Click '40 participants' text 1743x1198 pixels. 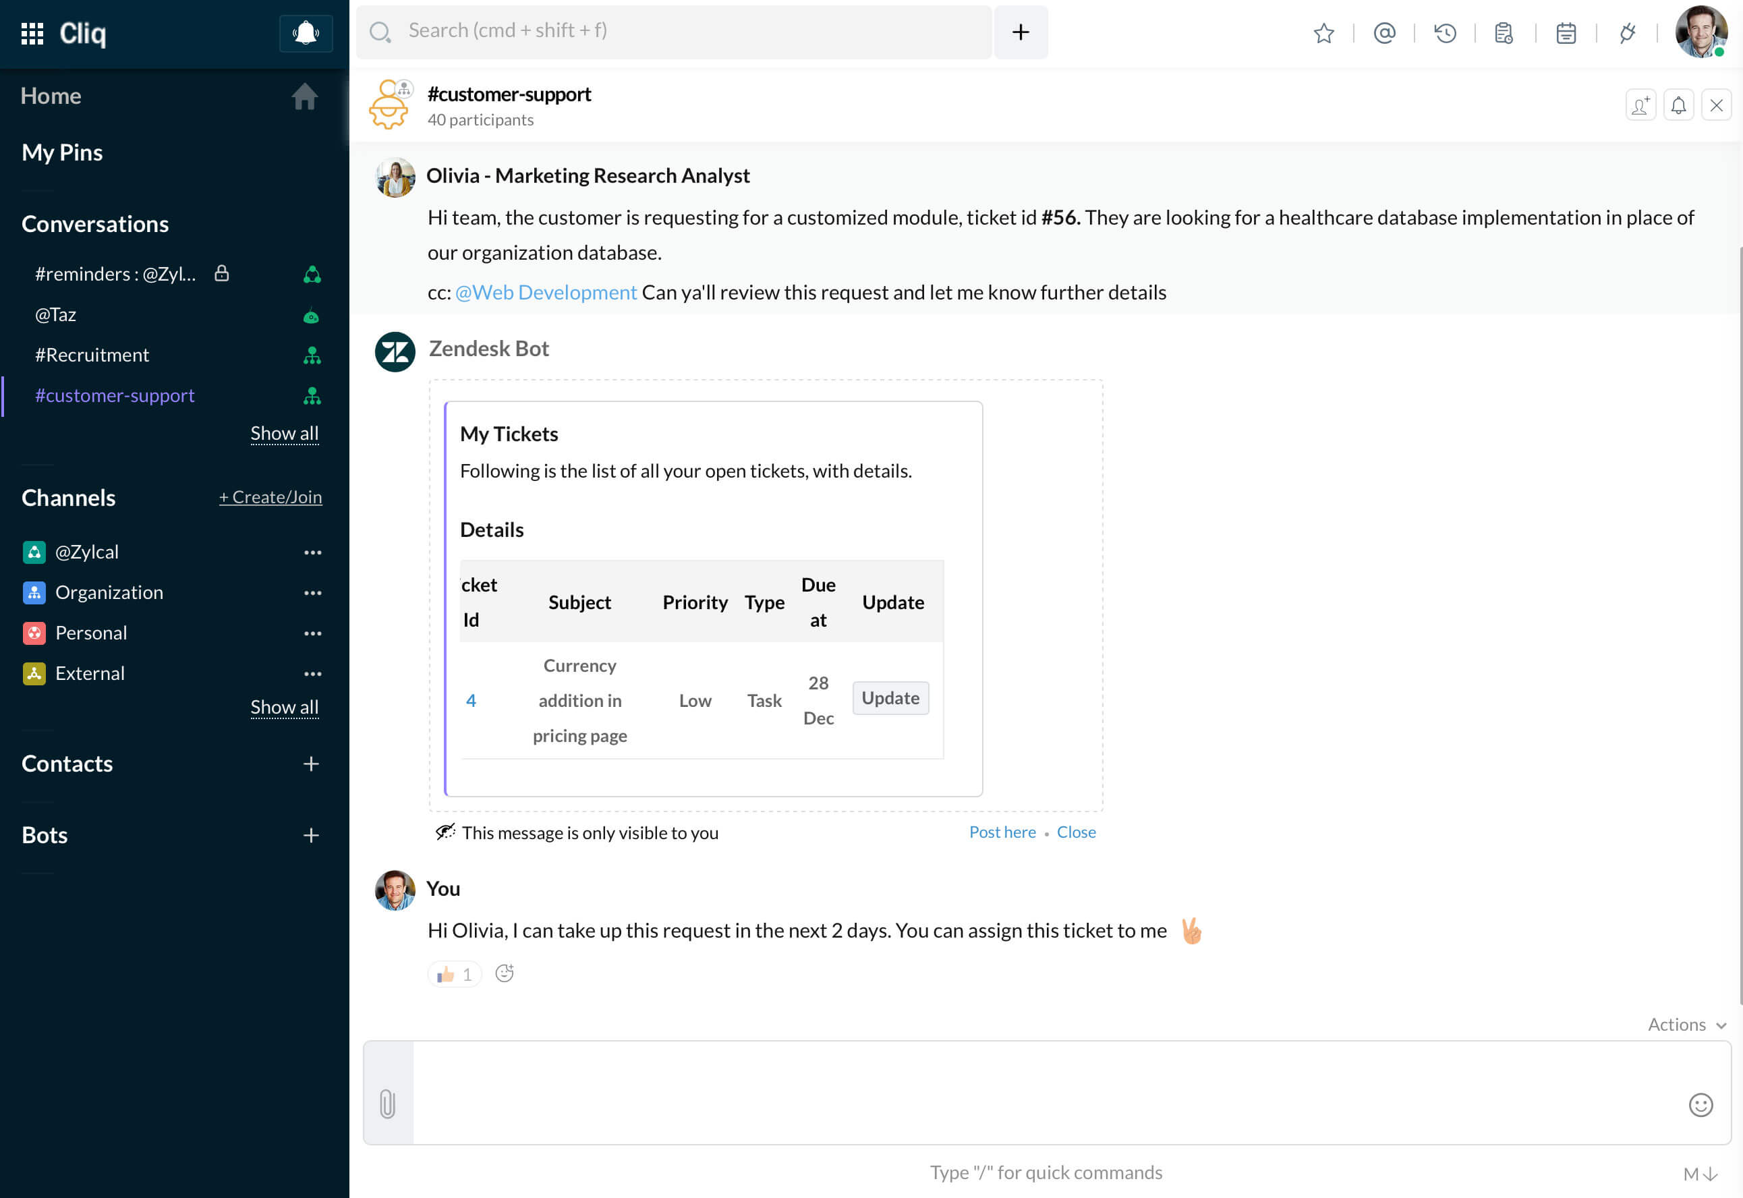coord(480,120)
